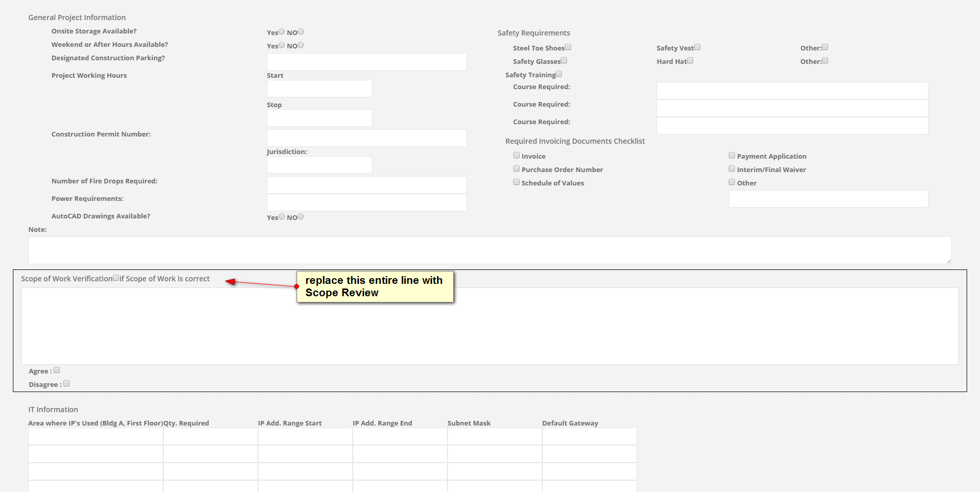Viewport: 980px width, 492px height.
Task: Check the Steel Toe Shoes box
Action: pos(568,47)
